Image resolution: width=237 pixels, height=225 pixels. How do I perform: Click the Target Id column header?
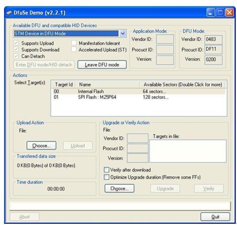[64, 85]
